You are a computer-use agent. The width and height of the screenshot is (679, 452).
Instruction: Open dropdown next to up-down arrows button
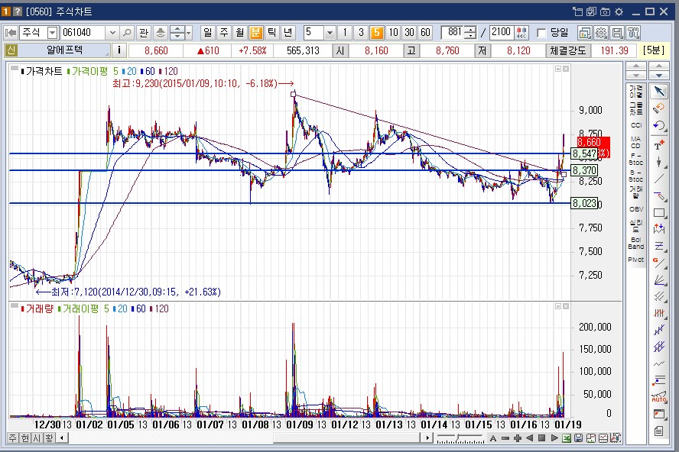point(189,32)
